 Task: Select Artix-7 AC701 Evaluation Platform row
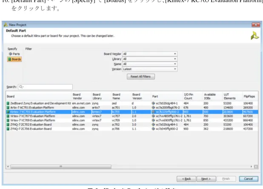tap(132, 108)
